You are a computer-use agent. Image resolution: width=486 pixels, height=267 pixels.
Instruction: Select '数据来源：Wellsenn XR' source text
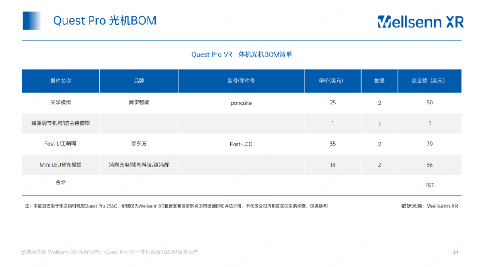tap(430, 206)
